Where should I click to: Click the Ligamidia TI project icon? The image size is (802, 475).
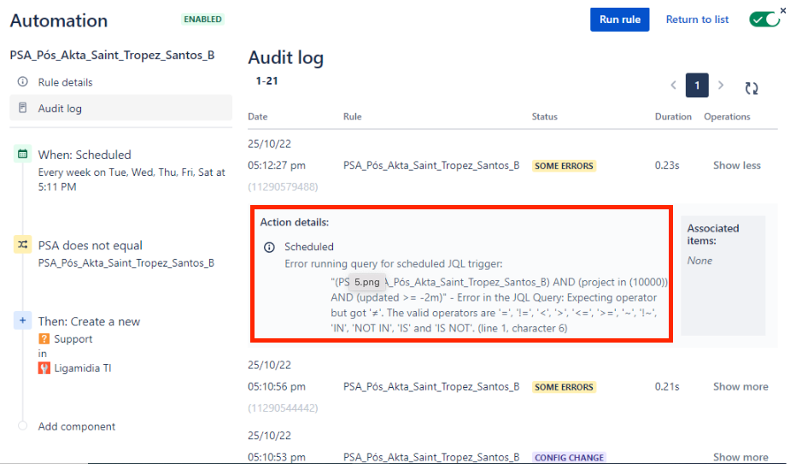tap(44, 368)
